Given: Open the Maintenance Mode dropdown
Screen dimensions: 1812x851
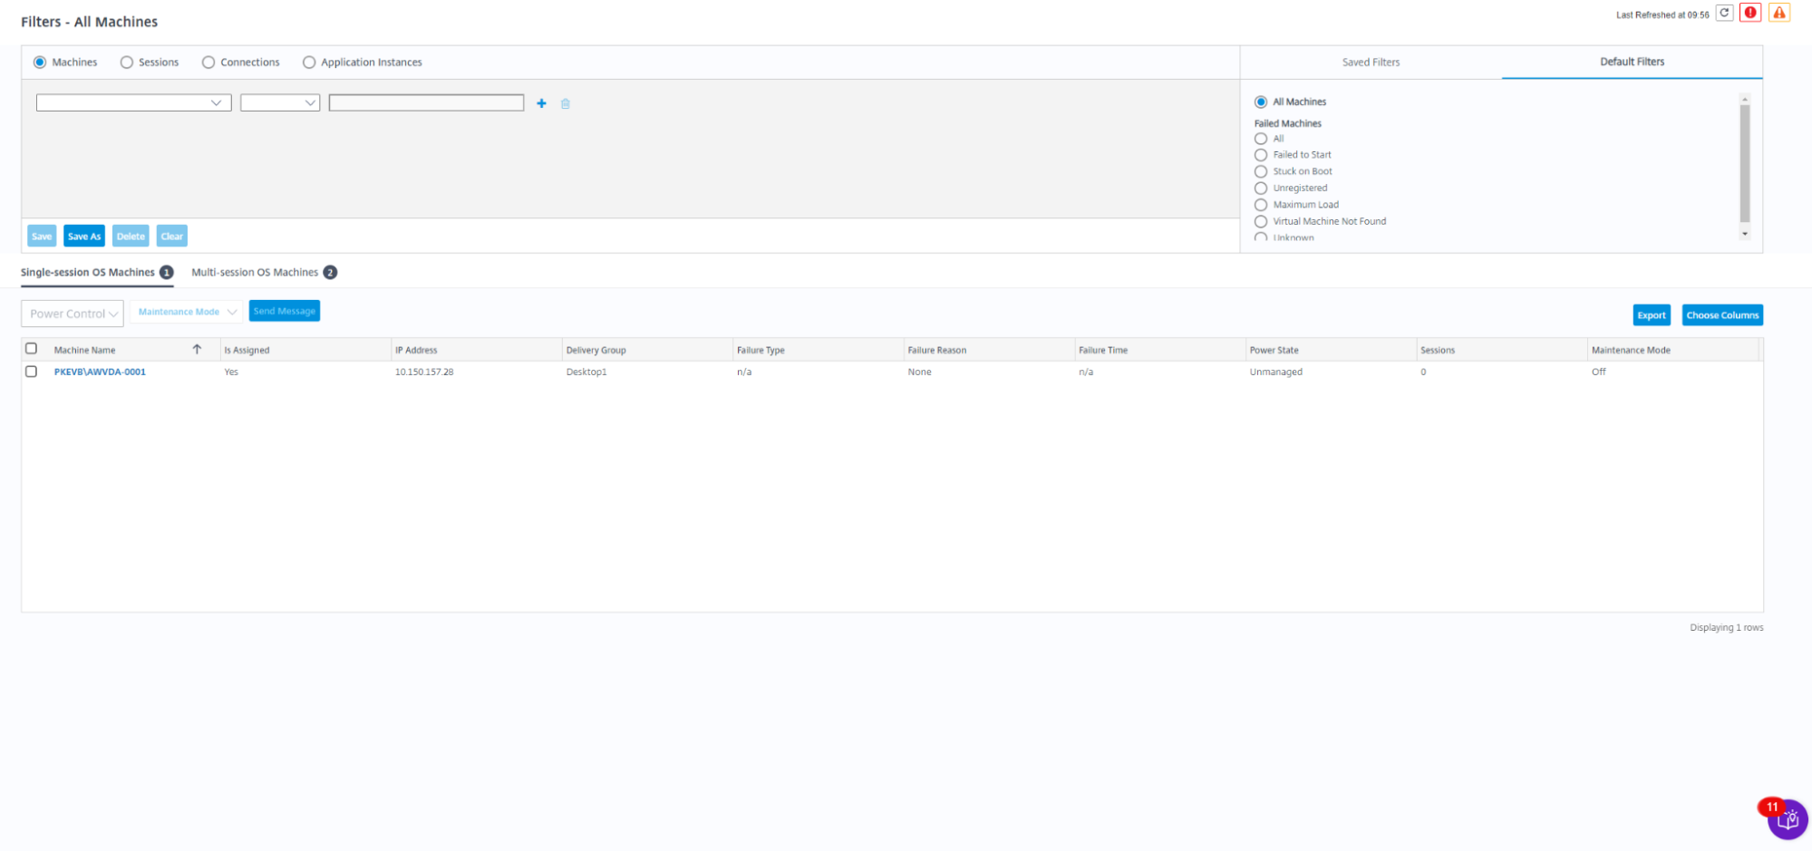Looking at the screenshot, I should point(186,312).
